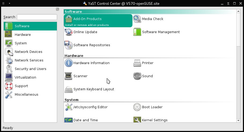244x132 pixels.
Task: Click the detach panel icon above search
Action: [x=57, y=9]
